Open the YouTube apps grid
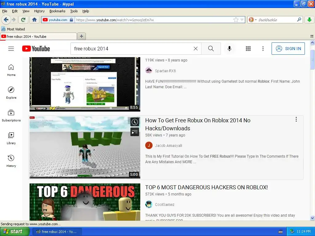 [248, 49]
